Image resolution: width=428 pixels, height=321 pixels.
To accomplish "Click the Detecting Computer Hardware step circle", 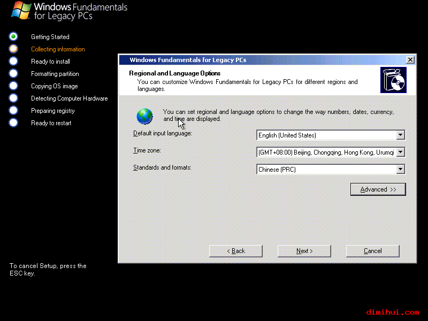I will [13, 98].
